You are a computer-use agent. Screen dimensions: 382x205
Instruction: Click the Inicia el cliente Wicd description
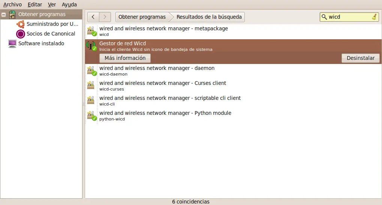(x=156, y=49)
